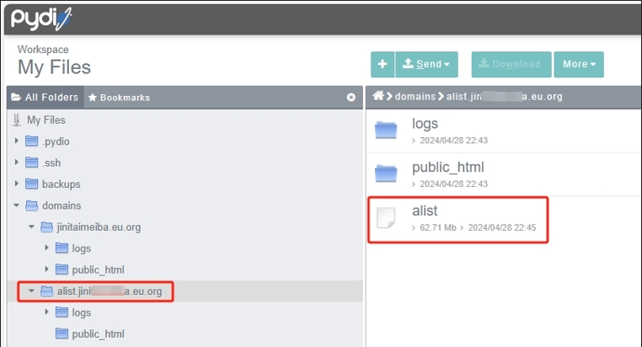Viewport: 642px width, 347px height.
Task: Click the plus (create new) button
Action: (x=383, y=64)
